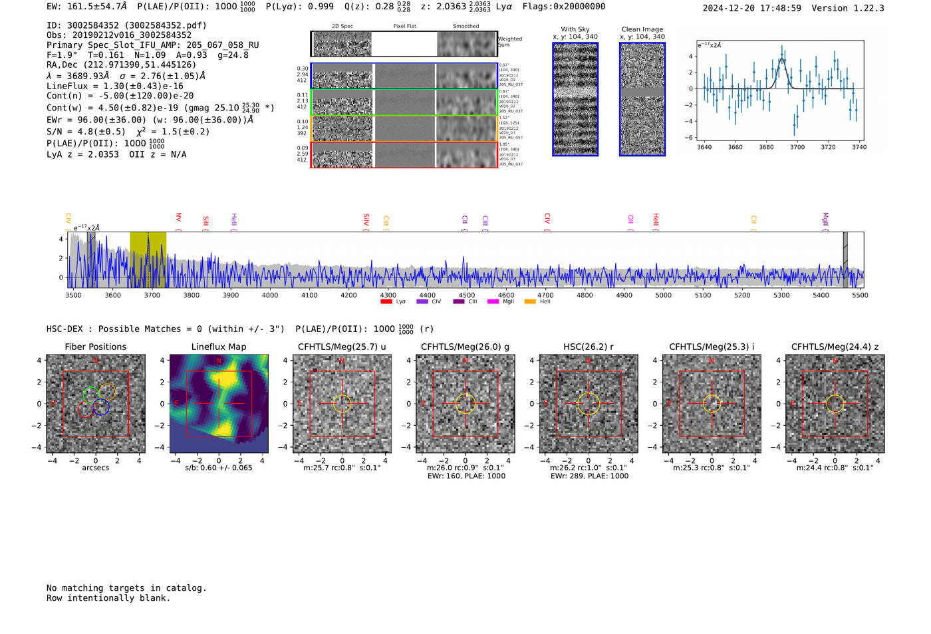Click the 's/b: 0.60 +/- 0.065' caption
931x634 pixels.
coord(219,468)
